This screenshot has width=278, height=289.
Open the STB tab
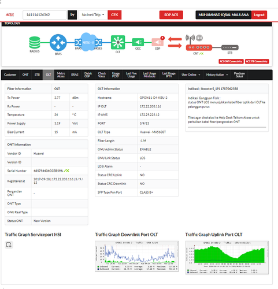tap(37, 75)
